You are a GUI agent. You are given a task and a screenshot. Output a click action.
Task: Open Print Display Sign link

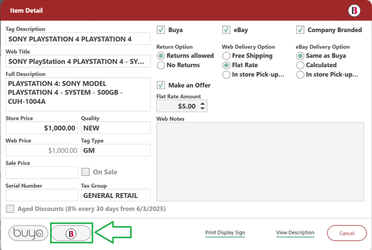coord(225,233)
